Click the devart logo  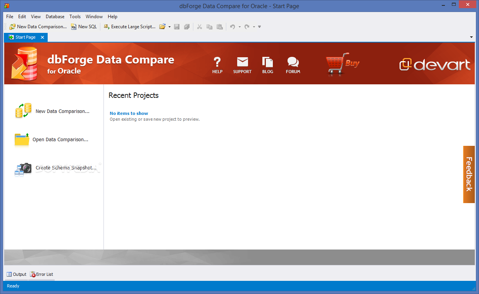435,65
